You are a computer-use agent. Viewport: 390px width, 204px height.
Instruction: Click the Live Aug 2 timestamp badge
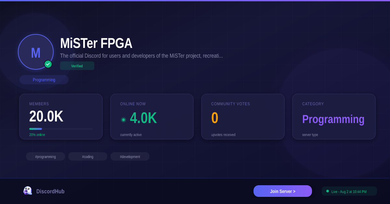tap(349, 191)
